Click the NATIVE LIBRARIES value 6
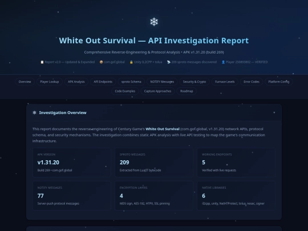308x231 pixels. (x=204, y=196)
